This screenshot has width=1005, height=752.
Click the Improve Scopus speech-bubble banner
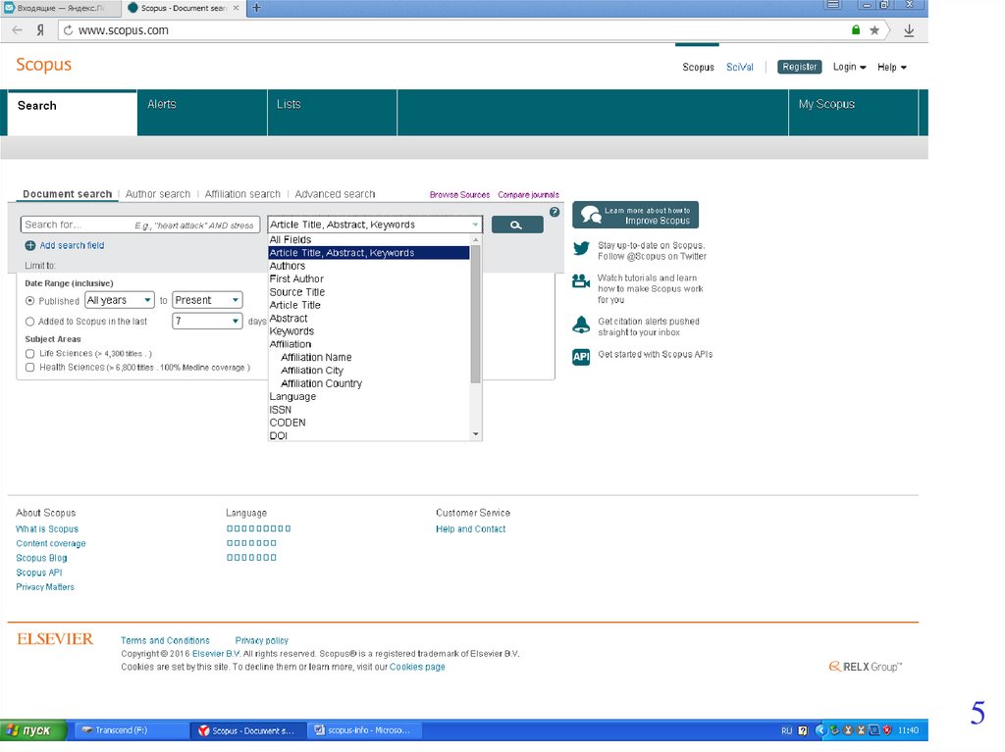(x=635, y=215)
